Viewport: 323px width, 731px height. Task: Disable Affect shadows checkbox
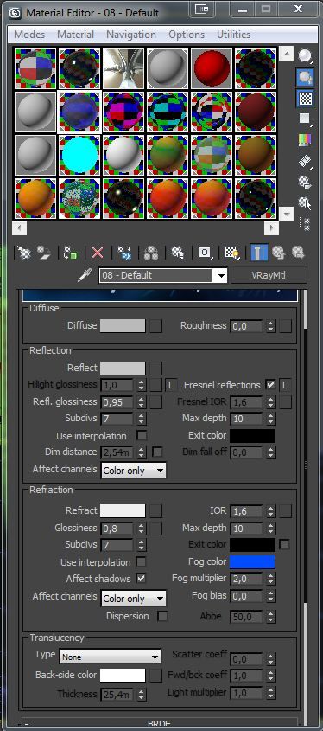click(x=141, y=579)
